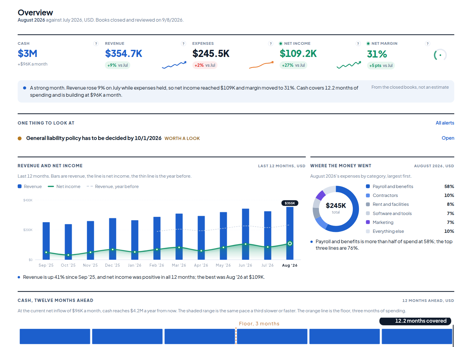Open the help icon on the Cash card
This screenshot has width=472, height=347.
pos(96,44)
